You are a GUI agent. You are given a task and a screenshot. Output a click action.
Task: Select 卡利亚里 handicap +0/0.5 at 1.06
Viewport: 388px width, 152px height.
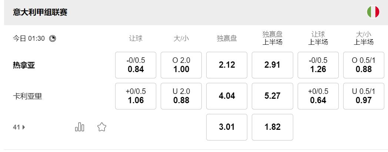tap(136, 96)
